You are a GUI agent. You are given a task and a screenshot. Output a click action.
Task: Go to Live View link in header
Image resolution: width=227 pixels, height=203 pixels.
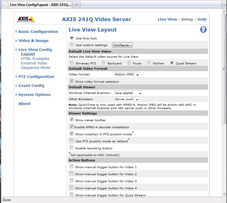[x=167, y=19]
